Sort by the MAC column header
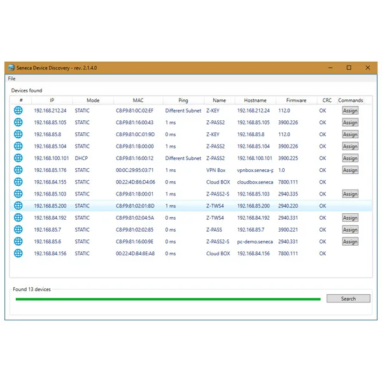This screenshot has width=382, height=382. click(138, 101)
